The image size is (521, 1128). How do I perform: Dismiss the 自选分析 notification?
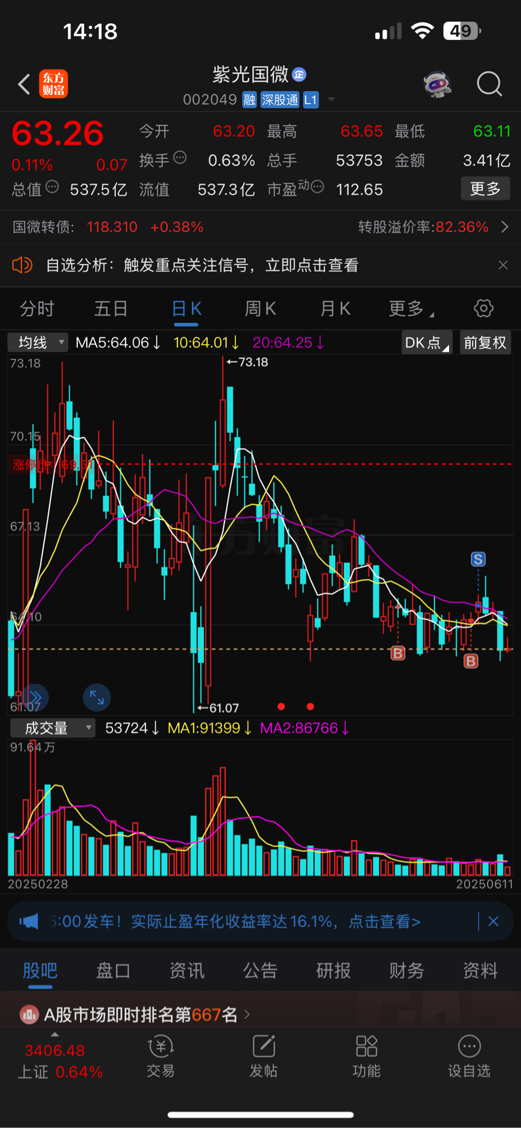[x=503, y=265]
